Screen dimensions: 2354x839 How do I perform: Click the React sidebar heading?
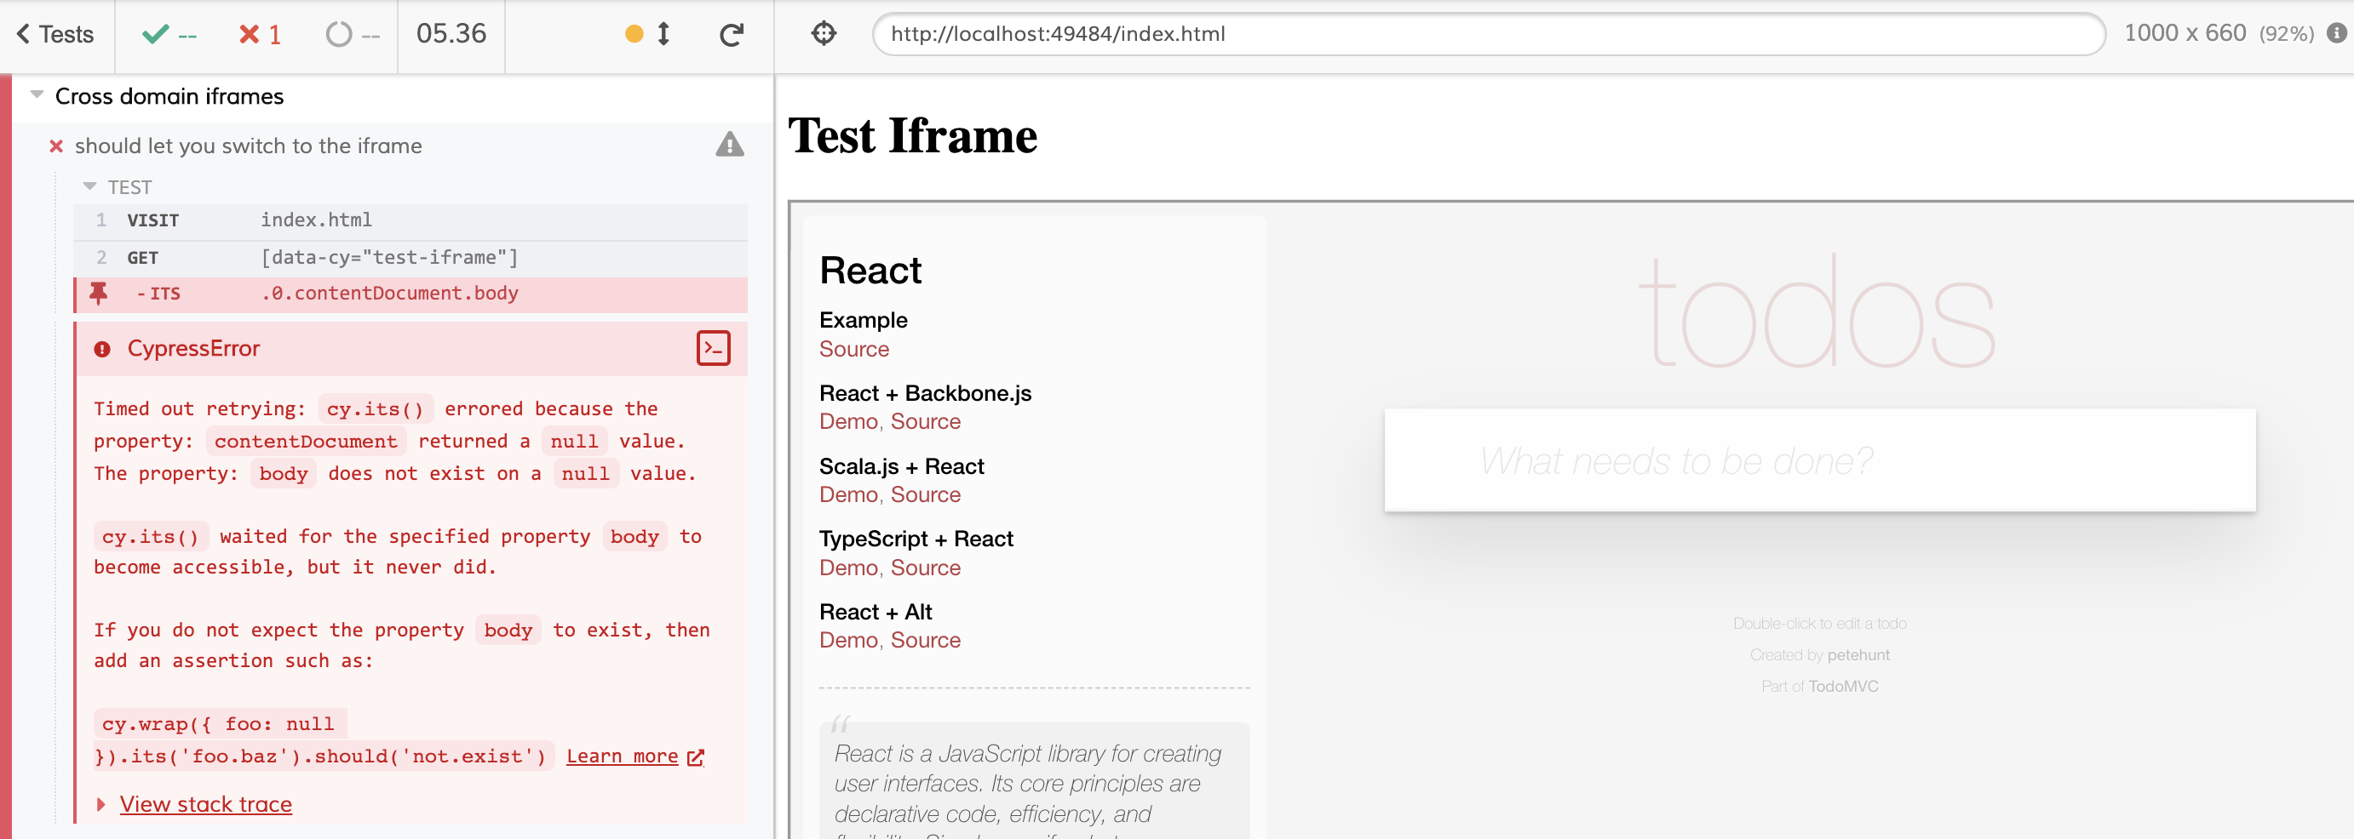pos(870,271)
